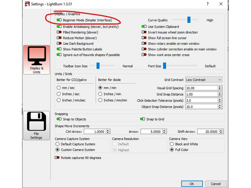Enable Rotate captures 90 degrees
Viewport: 251px width, 188px height.
[57, 158]
